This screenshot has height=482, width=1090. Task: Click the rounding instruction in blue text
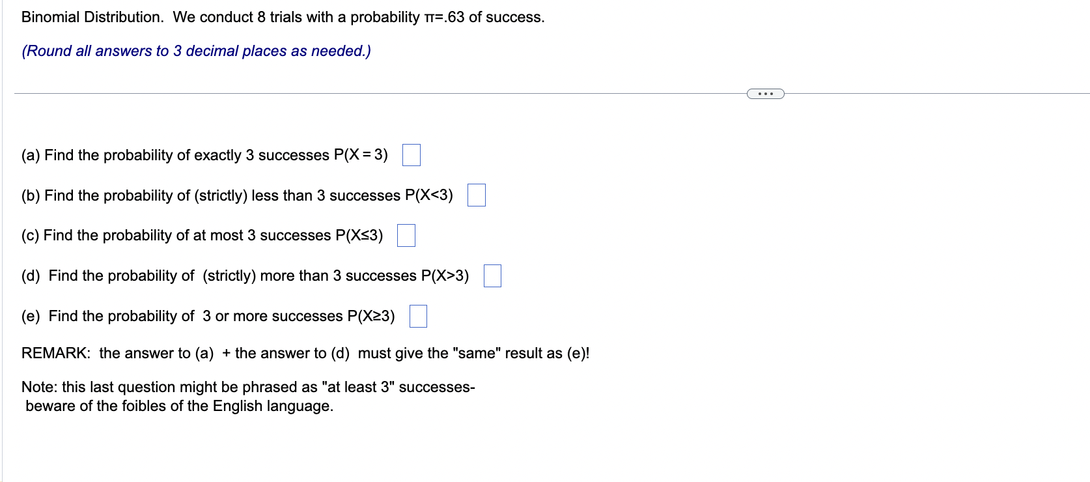pos(196,50)
